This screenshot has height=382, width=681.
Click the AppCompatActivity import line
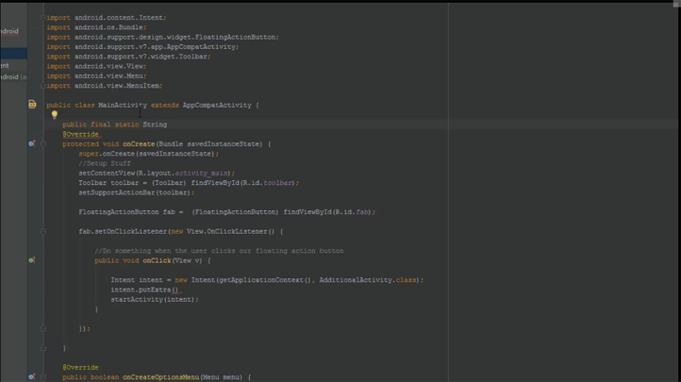pos(142,47)
